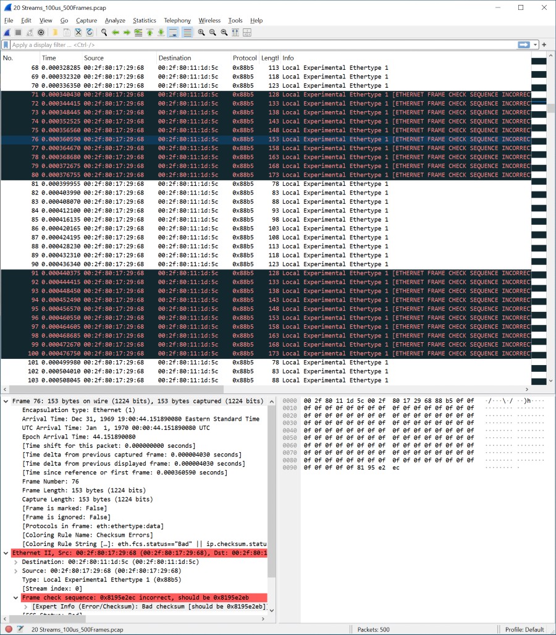Open the Statistics menu

tap(144, 20)
